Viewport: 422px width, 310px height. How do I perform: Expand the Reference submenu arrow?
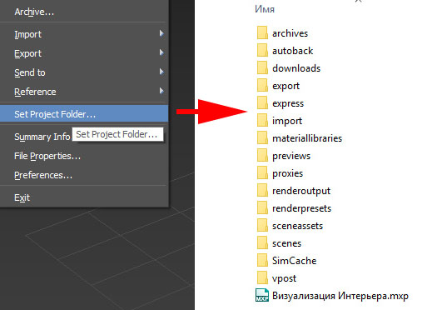click(161, 91)
